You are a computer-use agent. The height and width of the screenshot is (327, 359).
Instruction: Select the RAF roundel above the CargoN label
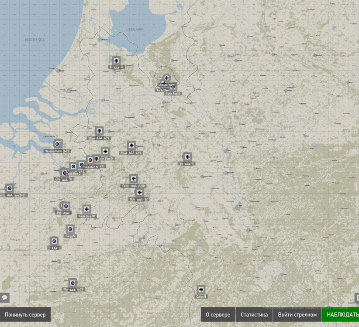point(70,229)
